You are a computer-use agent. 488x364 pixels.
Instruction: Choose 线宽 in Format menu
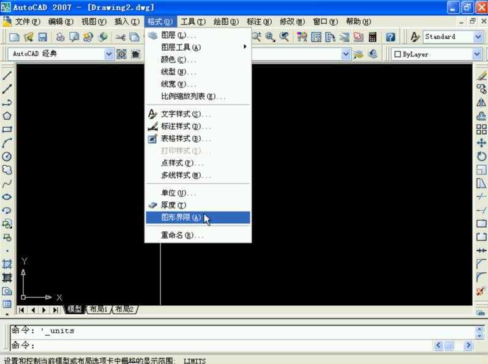pyautogui.click(x=198, y=84)
